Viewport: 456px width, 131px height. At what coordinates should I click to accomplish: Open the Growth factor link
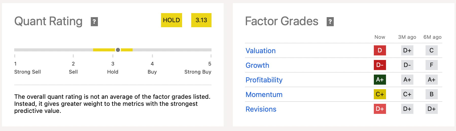pyautogui.click(x=257, y=65)
